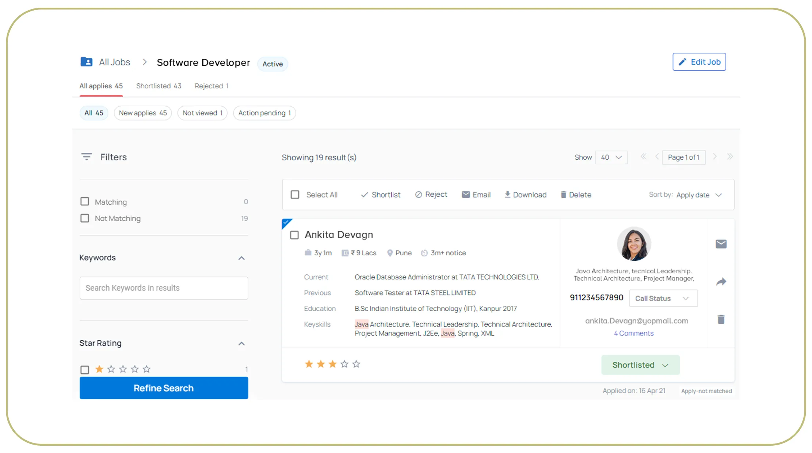Change results count using the Show 40 dropdown

(x=611, y=157)
